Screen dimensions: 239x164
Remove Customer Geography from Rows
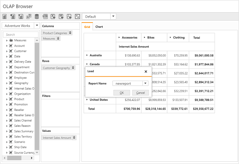click(73, 68)
